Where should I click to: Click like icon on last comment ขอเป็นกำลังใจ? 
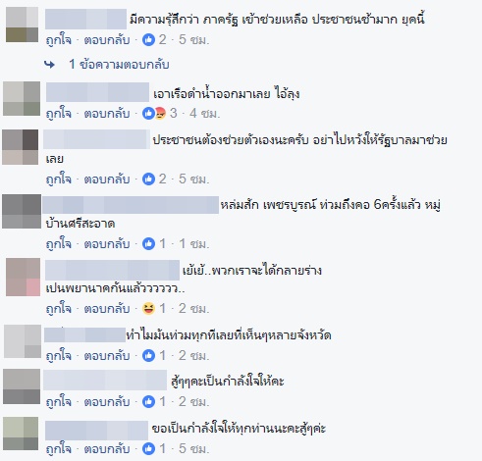click(x=148, y=448)
